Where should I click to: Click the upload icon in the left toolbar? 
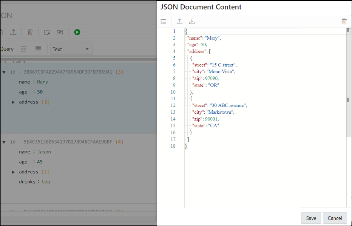pos(13,32)
